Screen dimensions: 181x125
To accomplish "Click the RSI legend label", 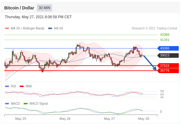I will [x=13, y=86].
